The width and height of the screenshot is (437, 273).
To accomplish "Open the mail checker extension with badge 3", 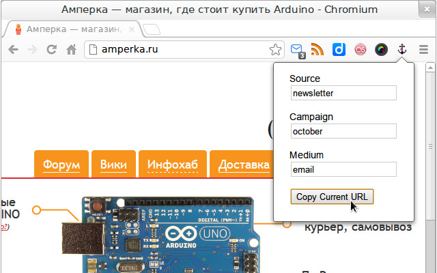I will click(298, 51).
